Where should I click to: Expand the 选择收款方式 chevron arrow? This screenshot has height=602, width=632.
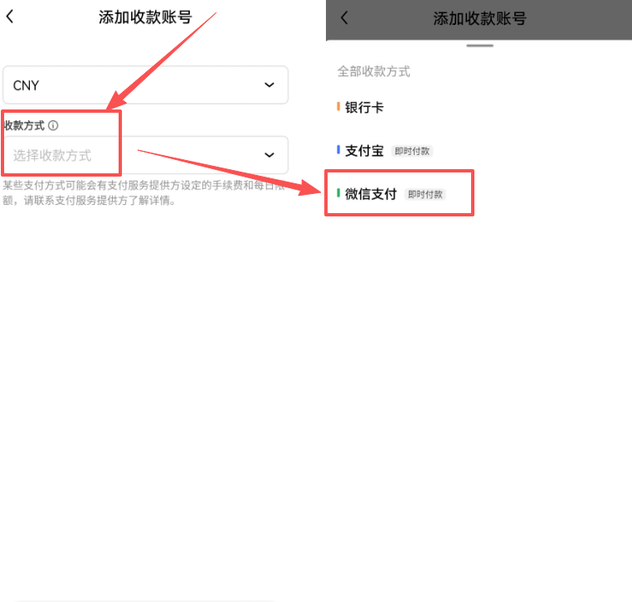(x=269, y=155)
